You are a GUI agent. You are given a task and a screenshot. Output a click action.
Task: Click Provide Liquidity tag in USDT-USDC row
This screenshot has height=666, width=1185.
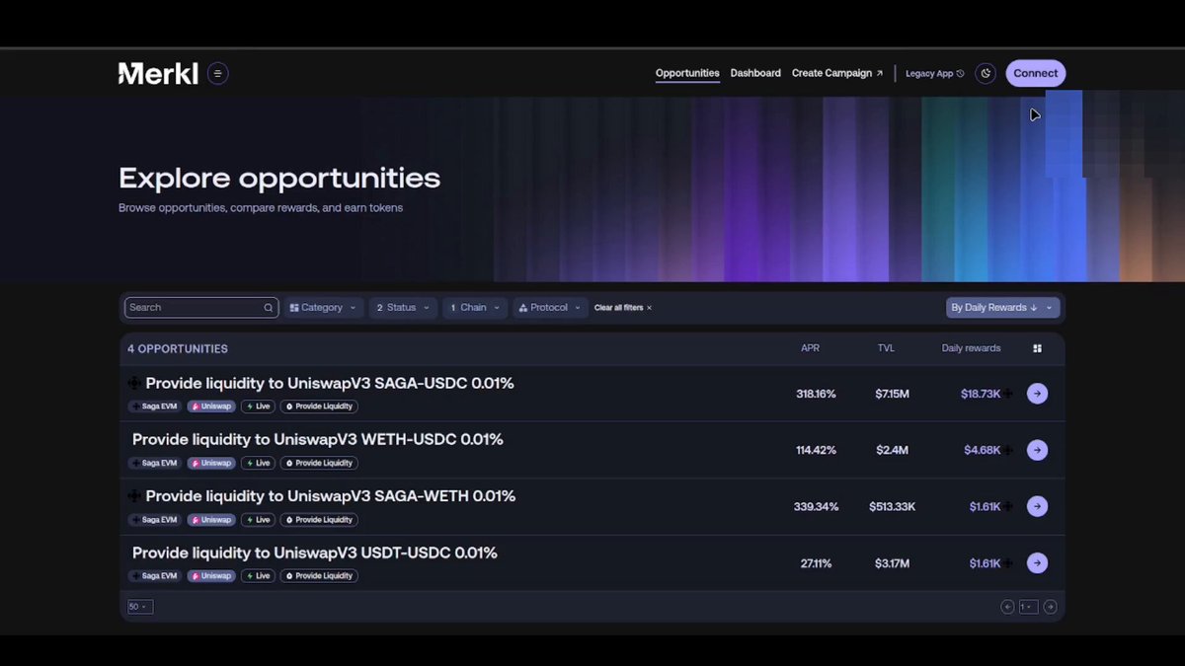coord(319,576)
